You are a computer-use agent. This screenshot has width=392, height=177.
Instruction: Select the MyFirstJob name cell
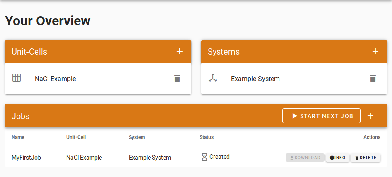26,158
